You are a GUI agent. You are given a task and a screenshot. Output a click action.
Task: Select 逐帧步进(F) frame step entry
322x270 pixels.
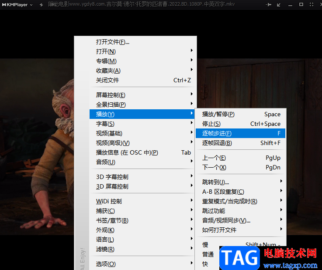click(240, 133)
